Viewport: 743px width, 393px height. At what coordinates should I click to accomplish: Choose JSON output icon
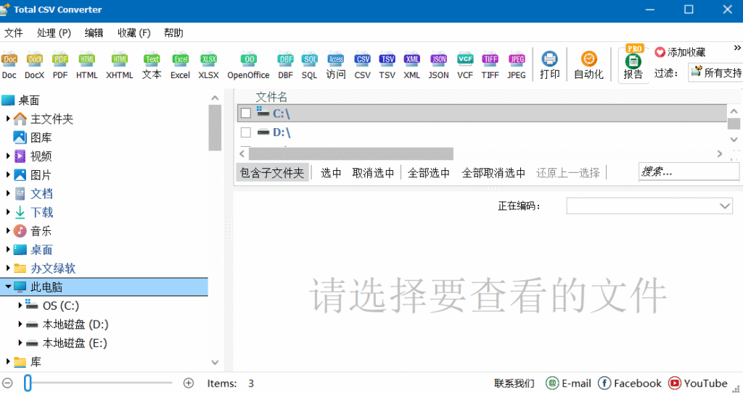pos(438,65)
